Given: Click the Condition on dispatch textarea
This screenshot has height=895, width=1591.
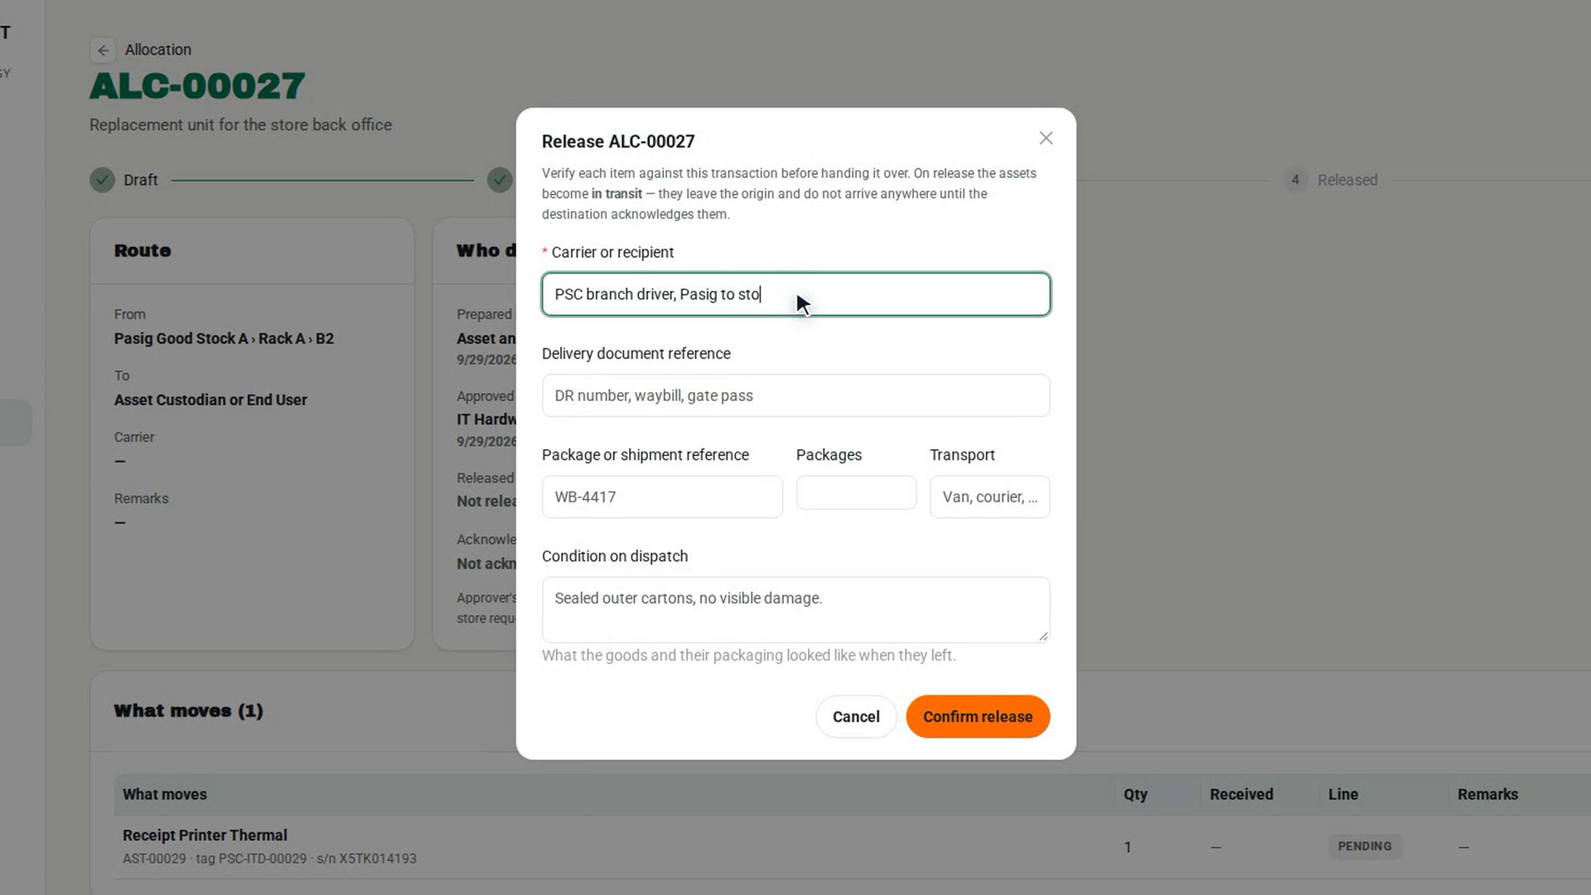Looking at the screenshot, I should click(795, 609).
